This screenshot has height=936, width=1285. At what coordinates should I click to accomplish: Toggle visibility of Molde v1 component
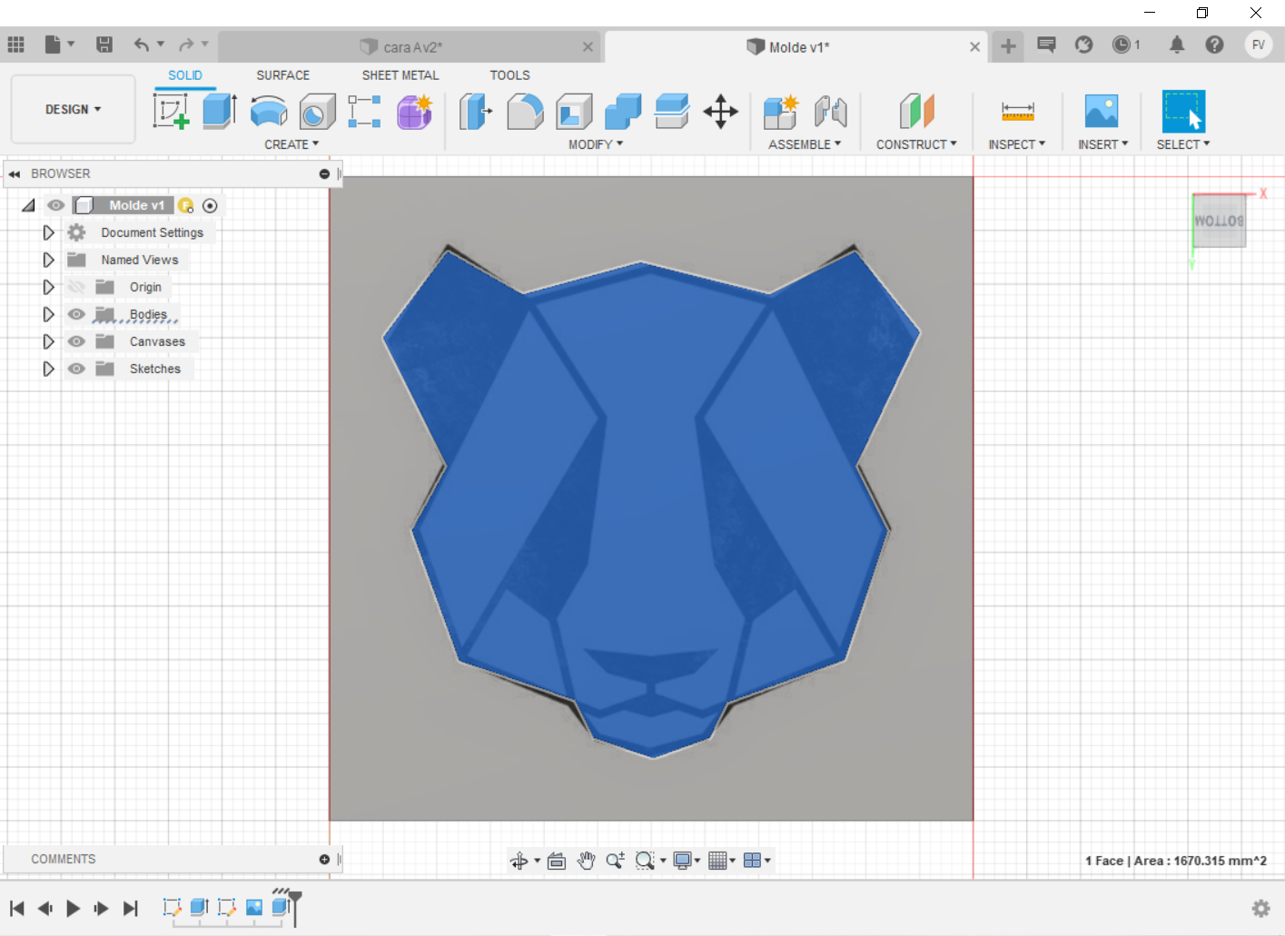point(56,205)
